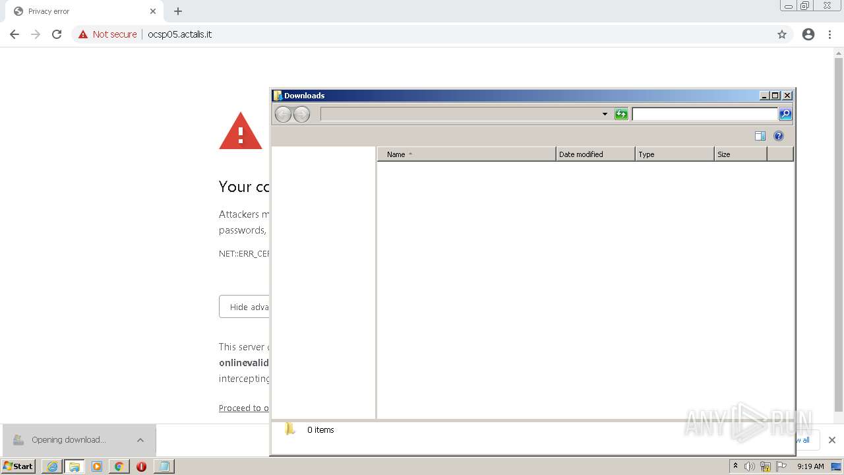Click the Chrome forward arrow
The width and height of the screenshot is (844, 475).
36,34
